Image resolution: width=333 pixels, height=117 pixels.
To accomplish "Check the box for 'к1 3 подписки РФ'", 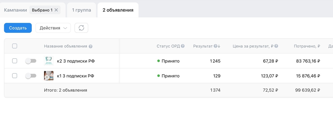I will pos(15,76).
